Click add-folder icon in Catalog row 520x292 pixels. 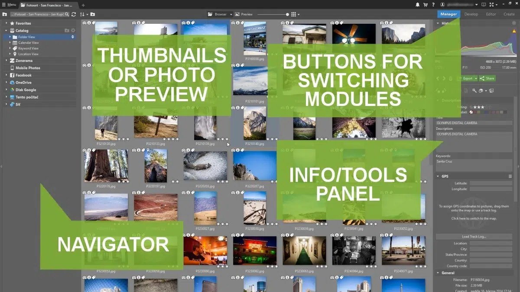tap(67, 30)
